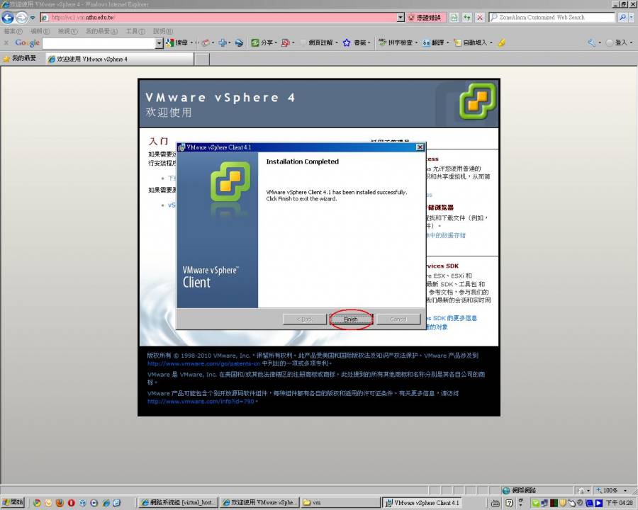Open the address bar dropdown arrow
The height and width of the screenshot is (510, 638).
tap(401, 17)
